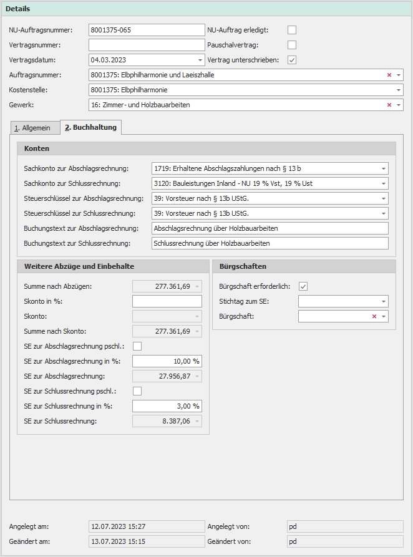Click the Vertragsnummer input field
This screenshot has width=413, height=557.
click(x=146, y=45)
